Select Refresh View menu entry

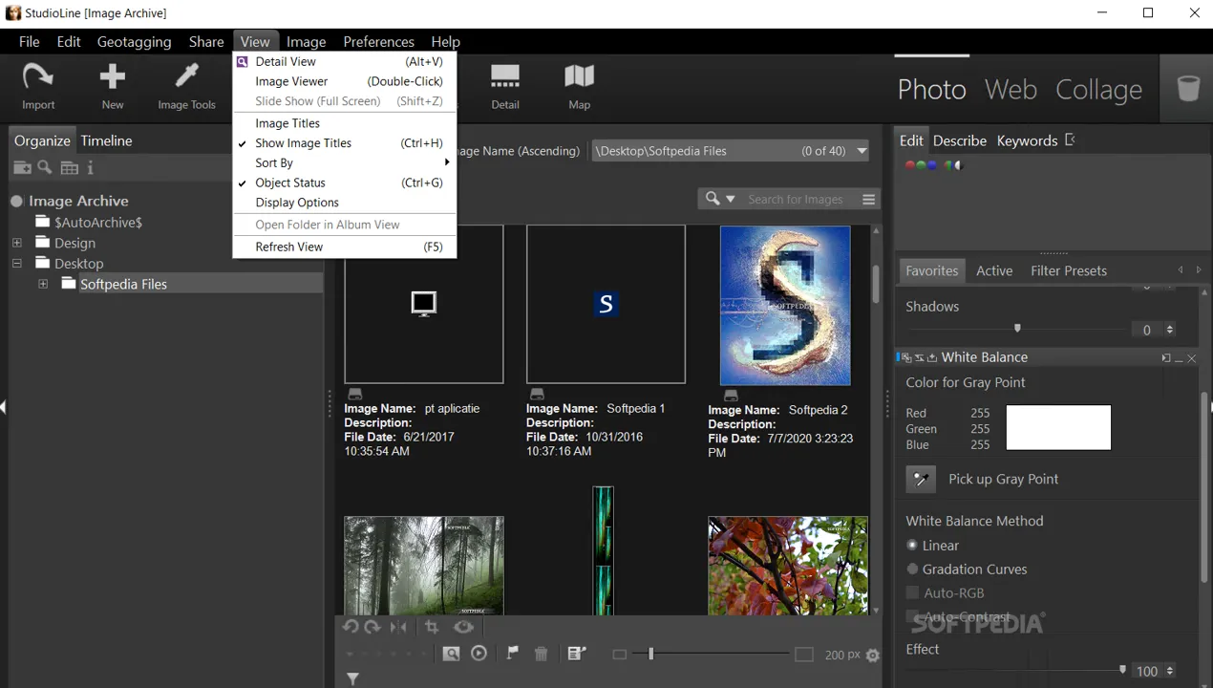pyautogui.click(x=344, y=247)
